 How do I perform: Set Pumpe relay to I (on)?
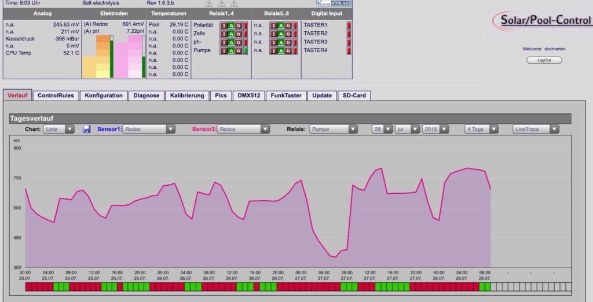224,51
